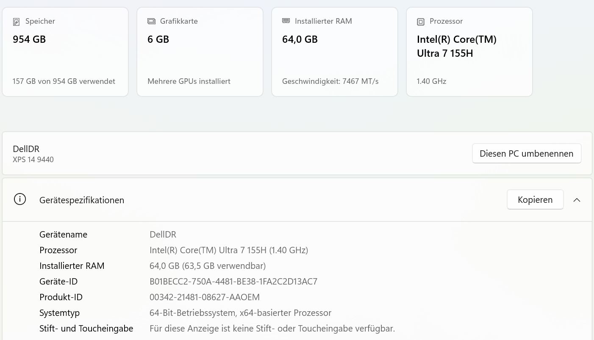Click the Grafikkarte icon
Screen dimensions: 594x340
[x=151, y=21]
